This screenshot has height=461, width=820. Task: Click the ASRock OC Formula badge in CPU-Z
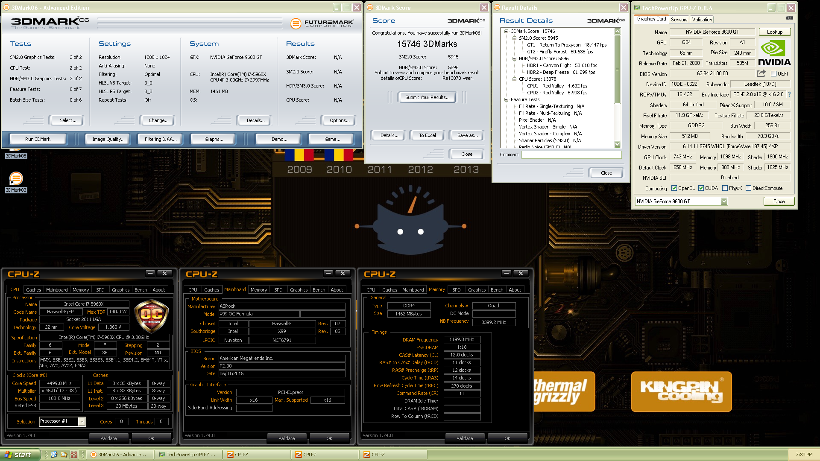[x=151, y=317]
